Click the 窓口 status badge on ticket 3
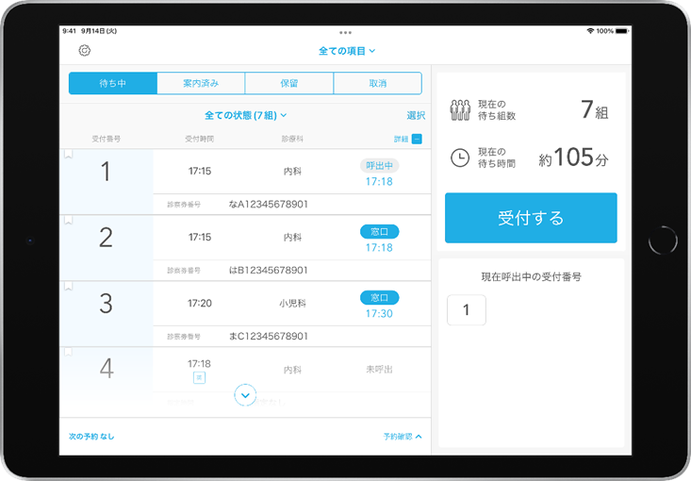Screen dimensions: 691x481 [x=379, y=298]
